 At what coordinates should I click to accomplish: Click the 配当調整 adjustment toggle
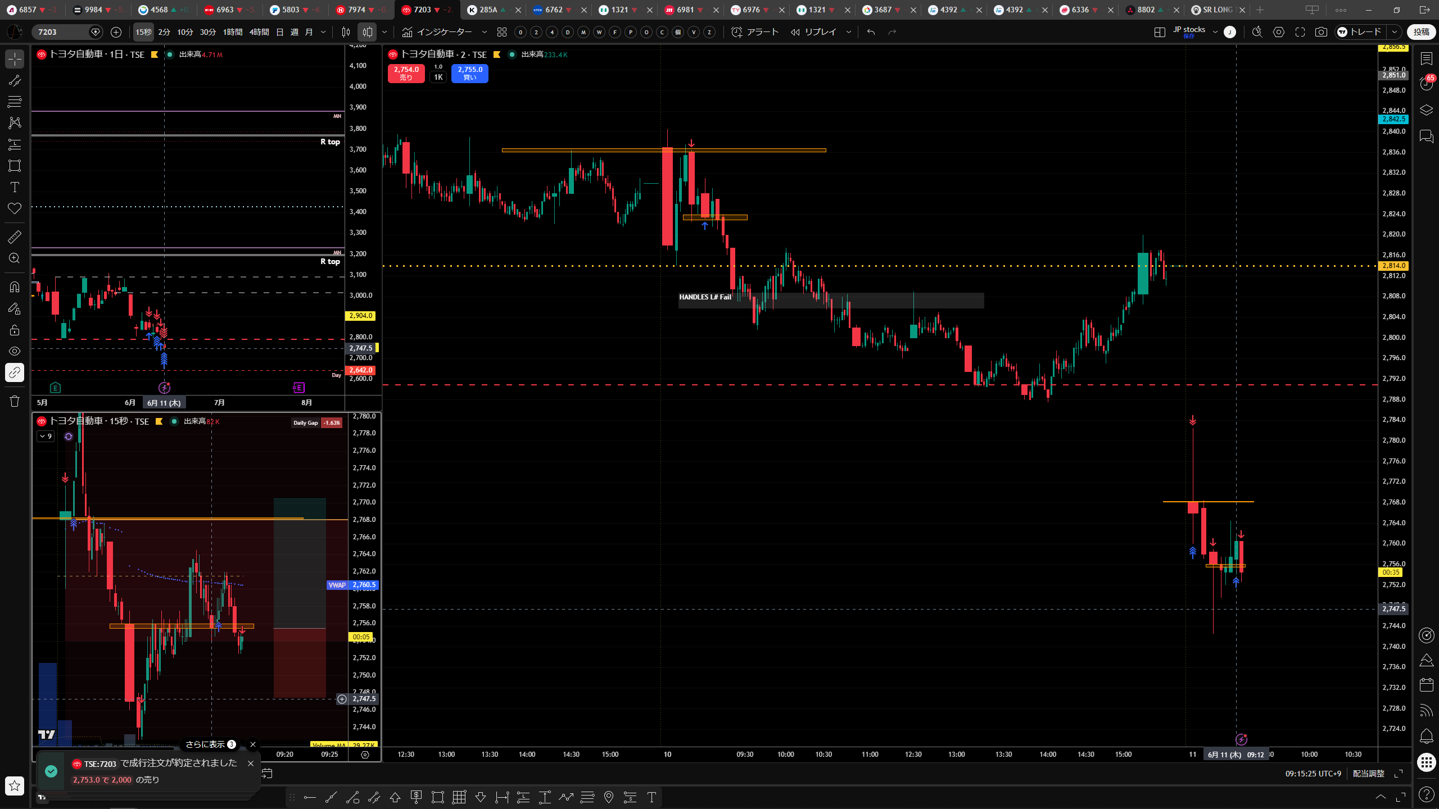coord(1369,774)
